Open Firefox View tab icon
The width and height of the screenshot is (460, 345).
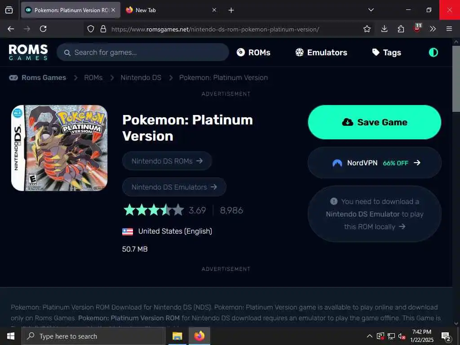point(9,10)
